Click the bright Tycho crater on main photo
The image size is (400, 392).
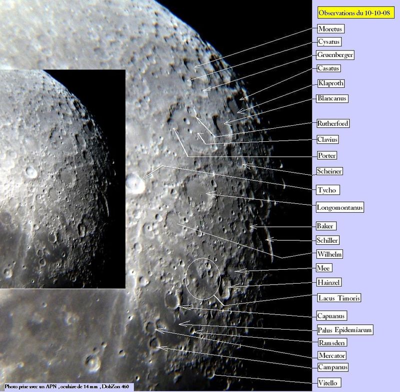coord(134,183)
